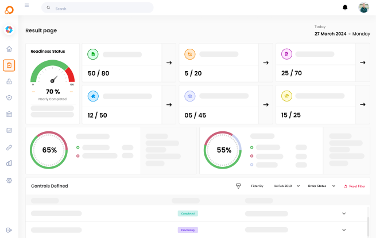Open the 14 Feb 2019 date dropdown
The image size is (376, 238).
click(x=286, y=186)
